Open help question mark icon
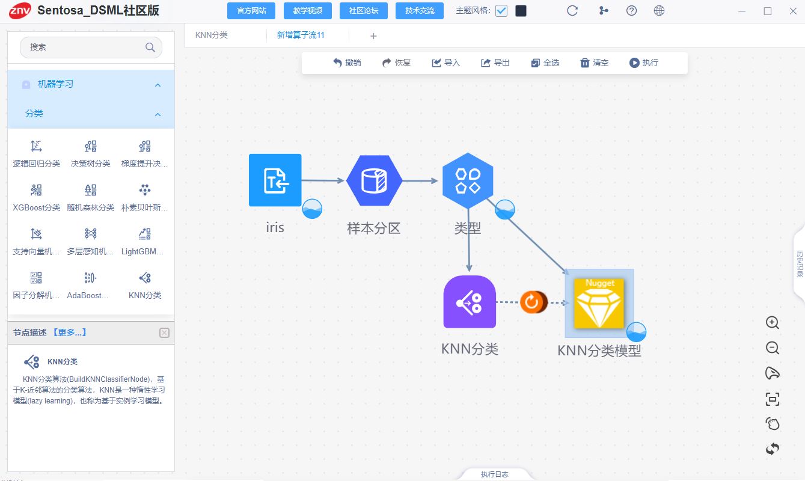The width and height of the screenshot is (805, 481). click(631, 11)
